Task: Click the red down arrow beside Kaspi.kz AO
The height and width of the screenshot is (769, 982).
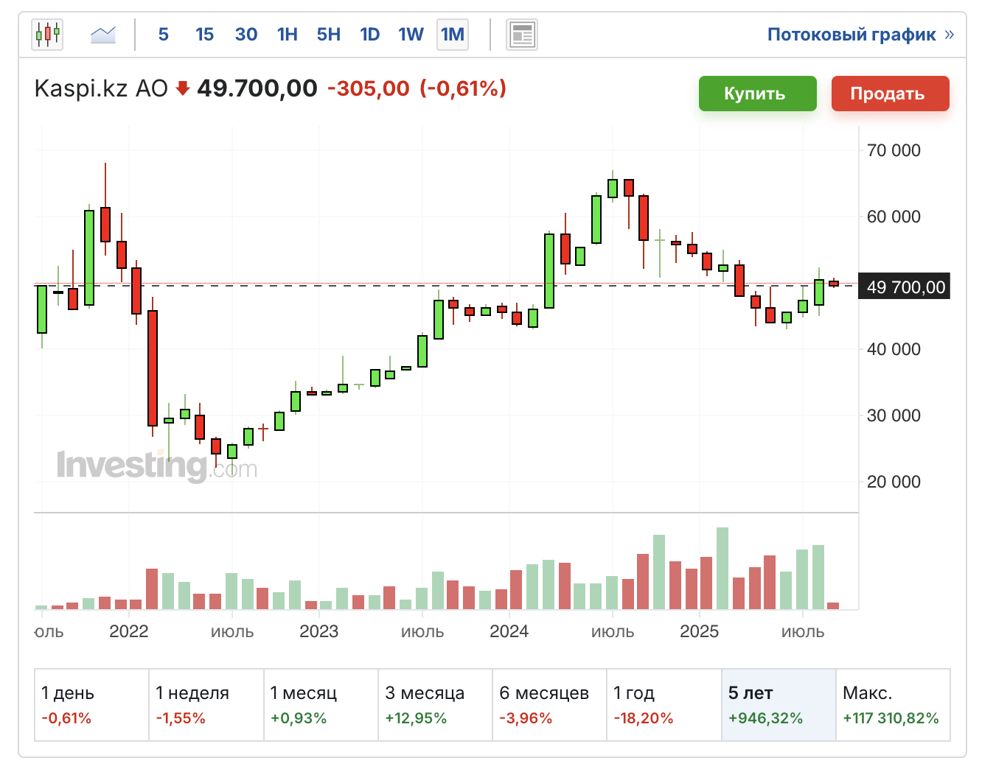Action: 183,89
